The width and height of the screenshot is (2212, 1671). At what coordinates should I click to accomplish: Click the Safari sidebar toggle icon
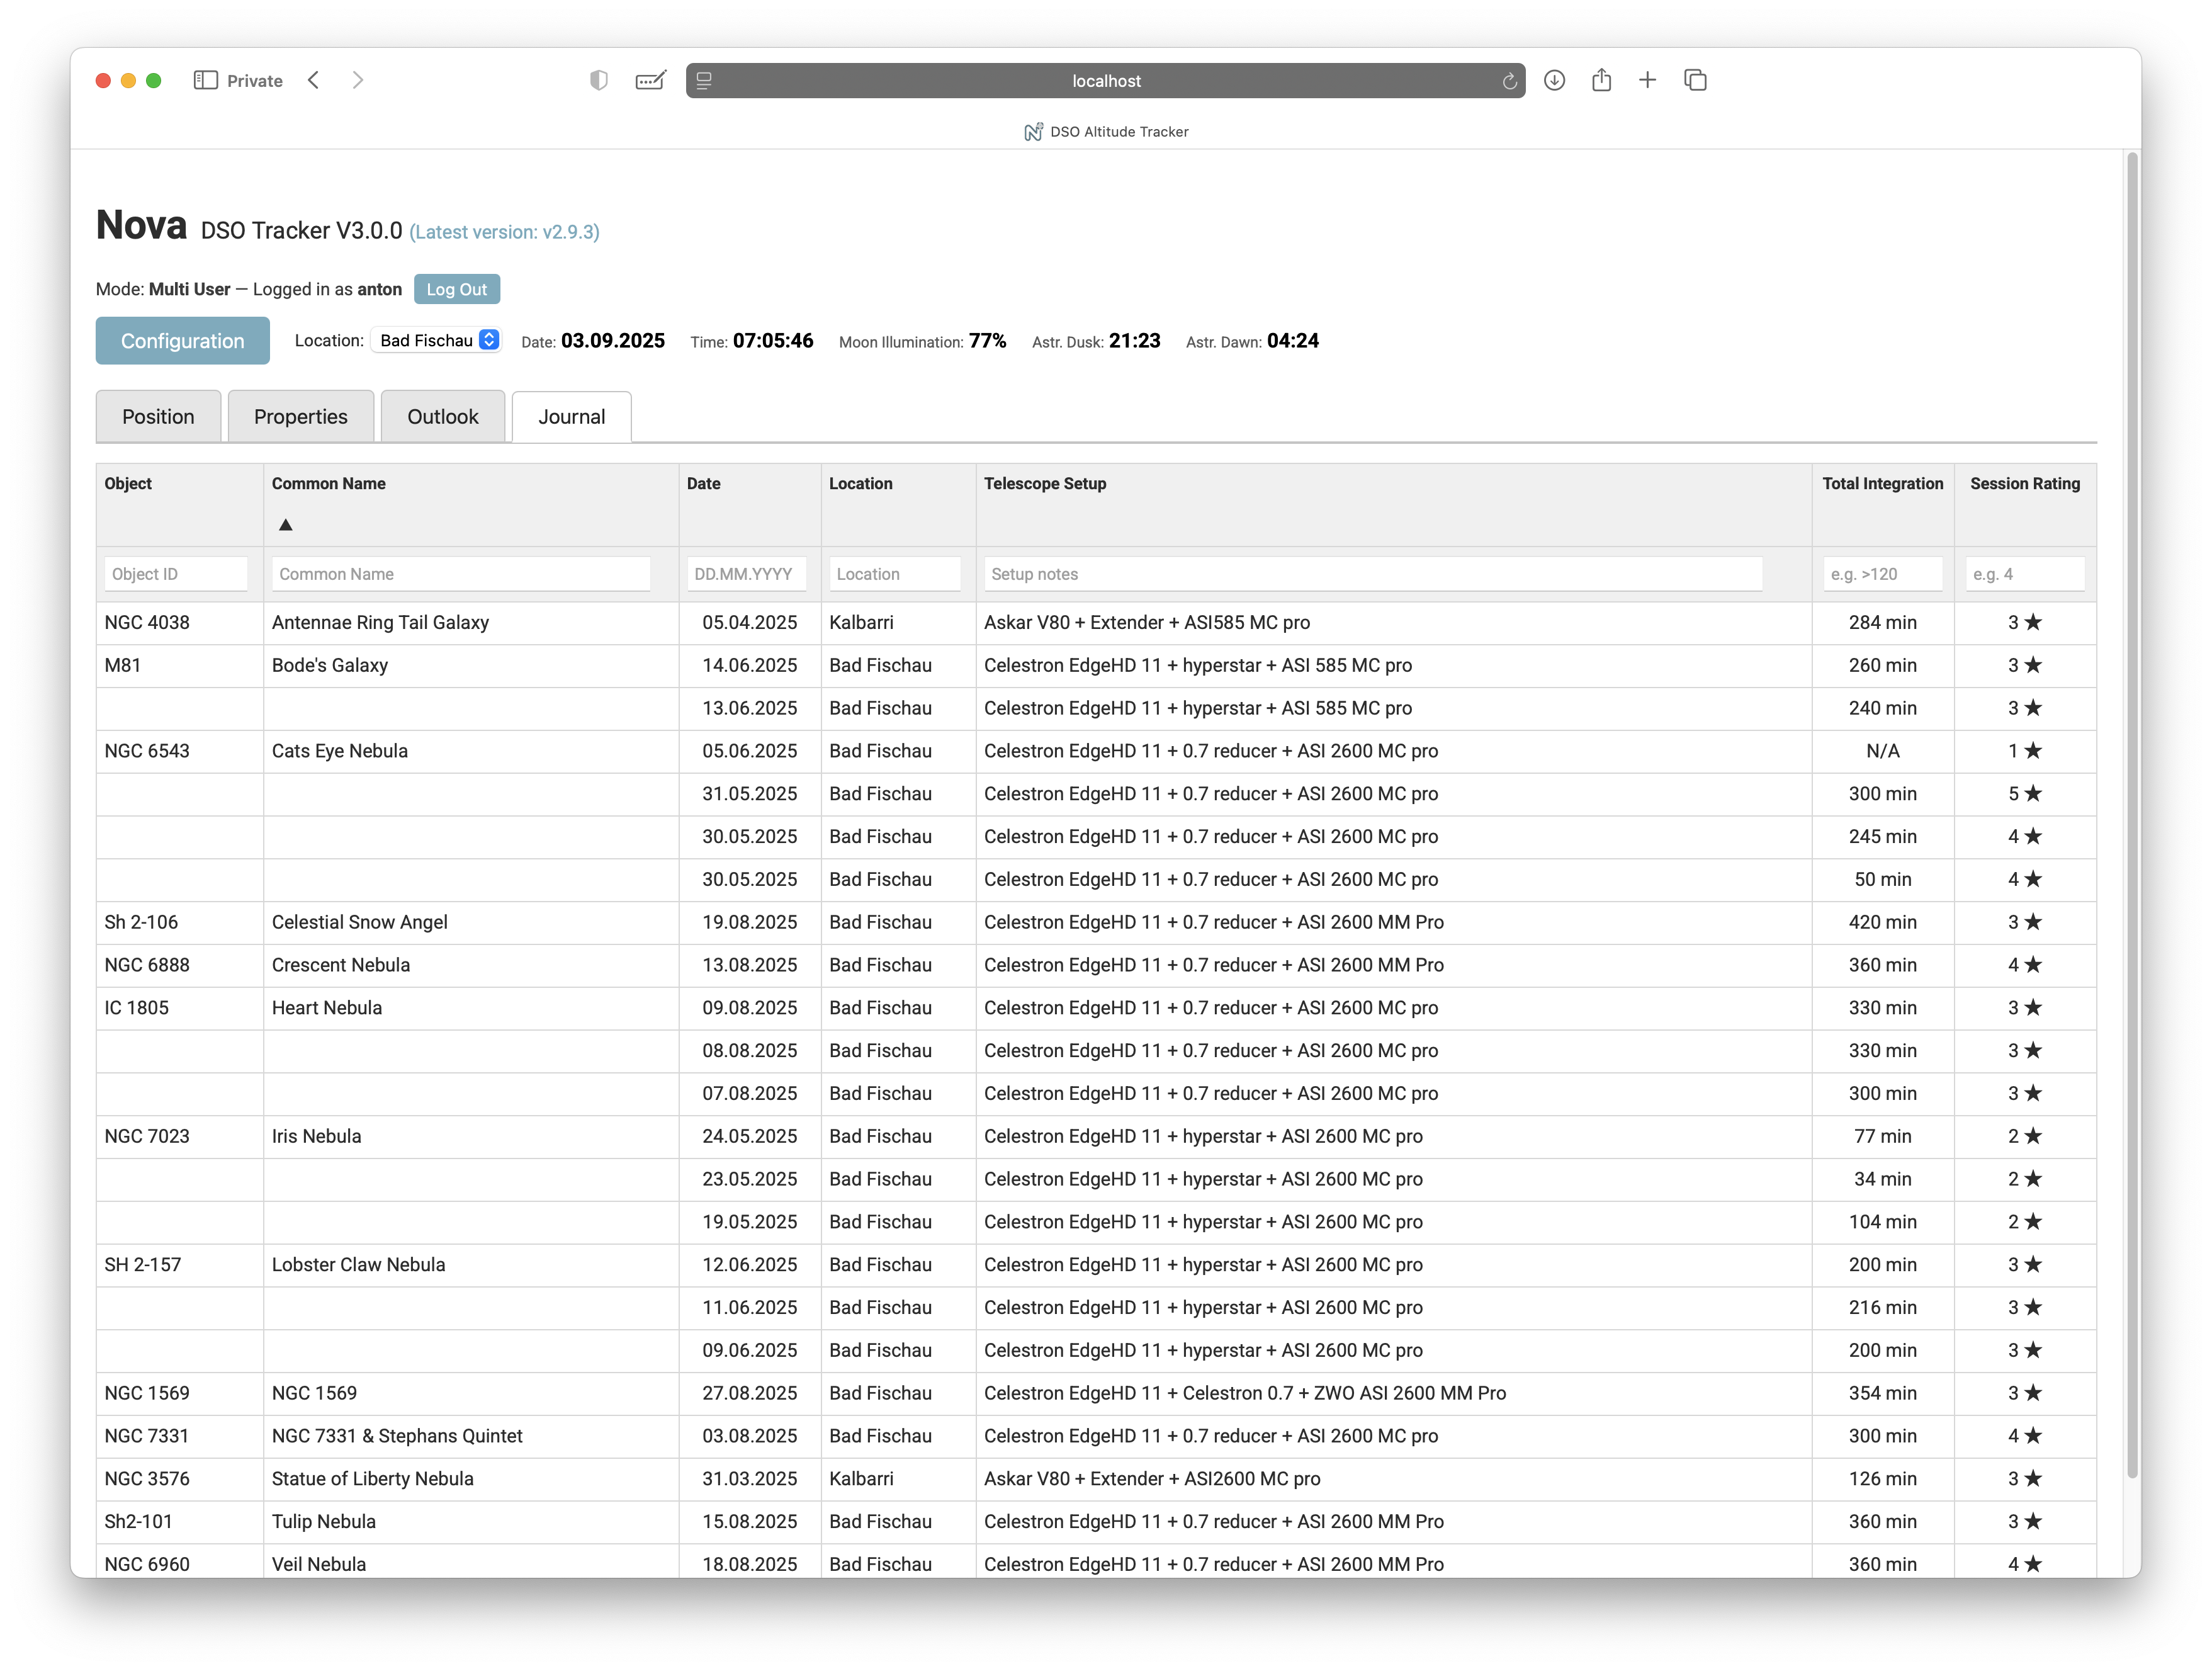click(x=205, y=80)
